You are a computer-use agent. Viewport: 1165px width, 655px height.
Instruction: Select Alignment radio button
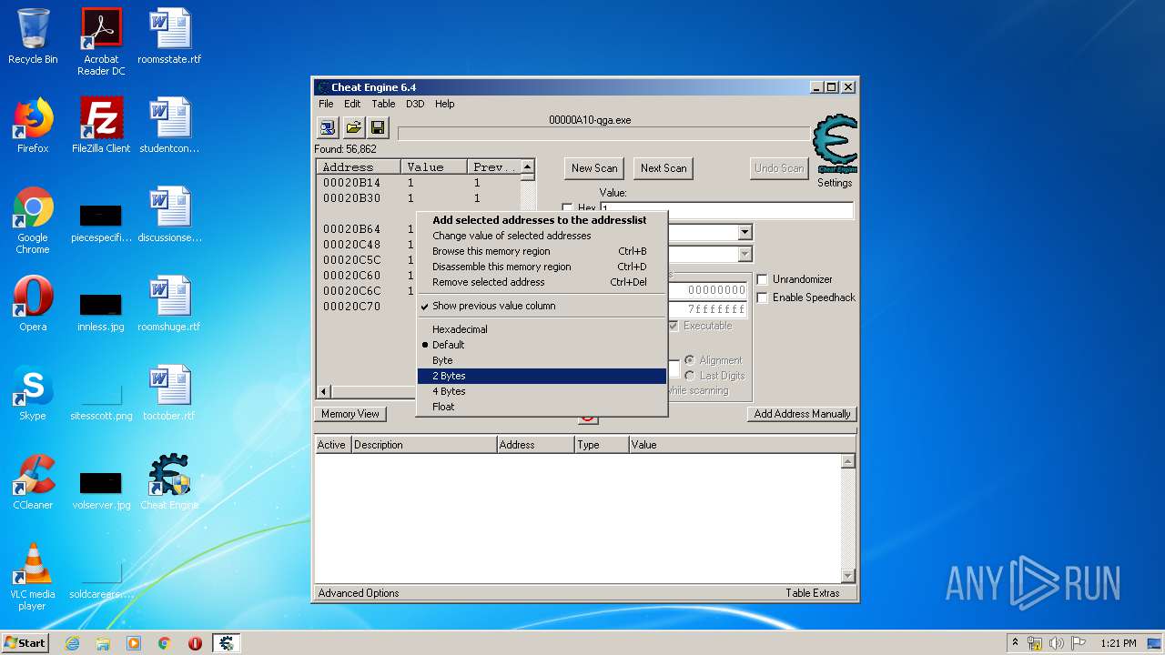click(x=690, y=360)
